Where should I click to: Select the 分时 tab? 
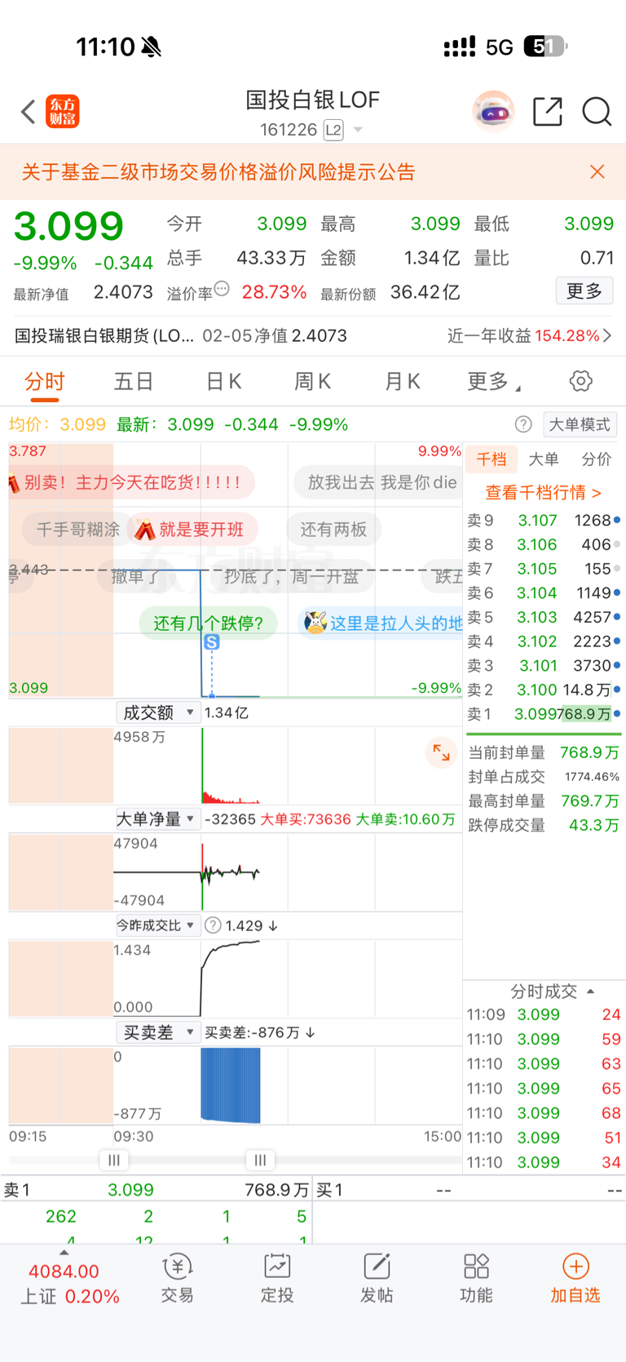[44, 381]
